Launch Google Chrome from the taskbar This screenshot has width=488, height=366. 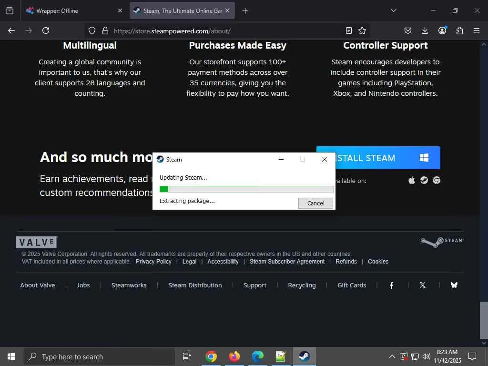coord(211,356)
